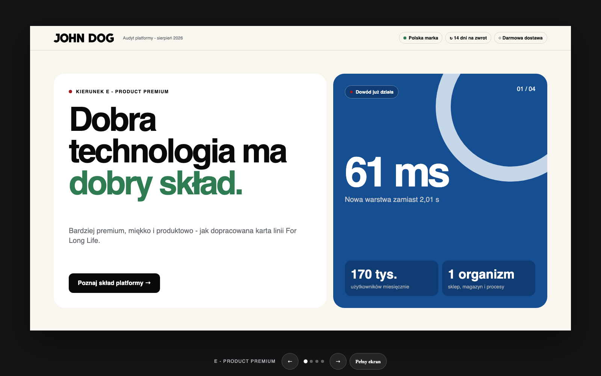Click the 01 / 04 slide counter
Screen dimensions: 601x376
click(526, 89)
